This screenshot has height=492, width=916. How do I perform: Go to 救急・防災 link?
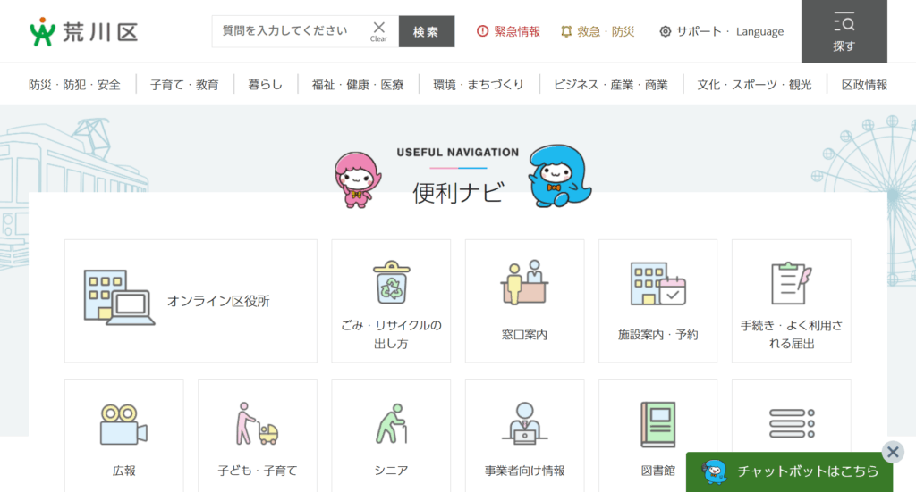point(598,31)
